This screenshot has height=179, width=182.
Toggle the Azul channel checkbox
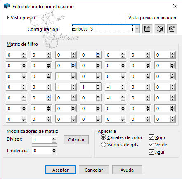click(151, 152)
